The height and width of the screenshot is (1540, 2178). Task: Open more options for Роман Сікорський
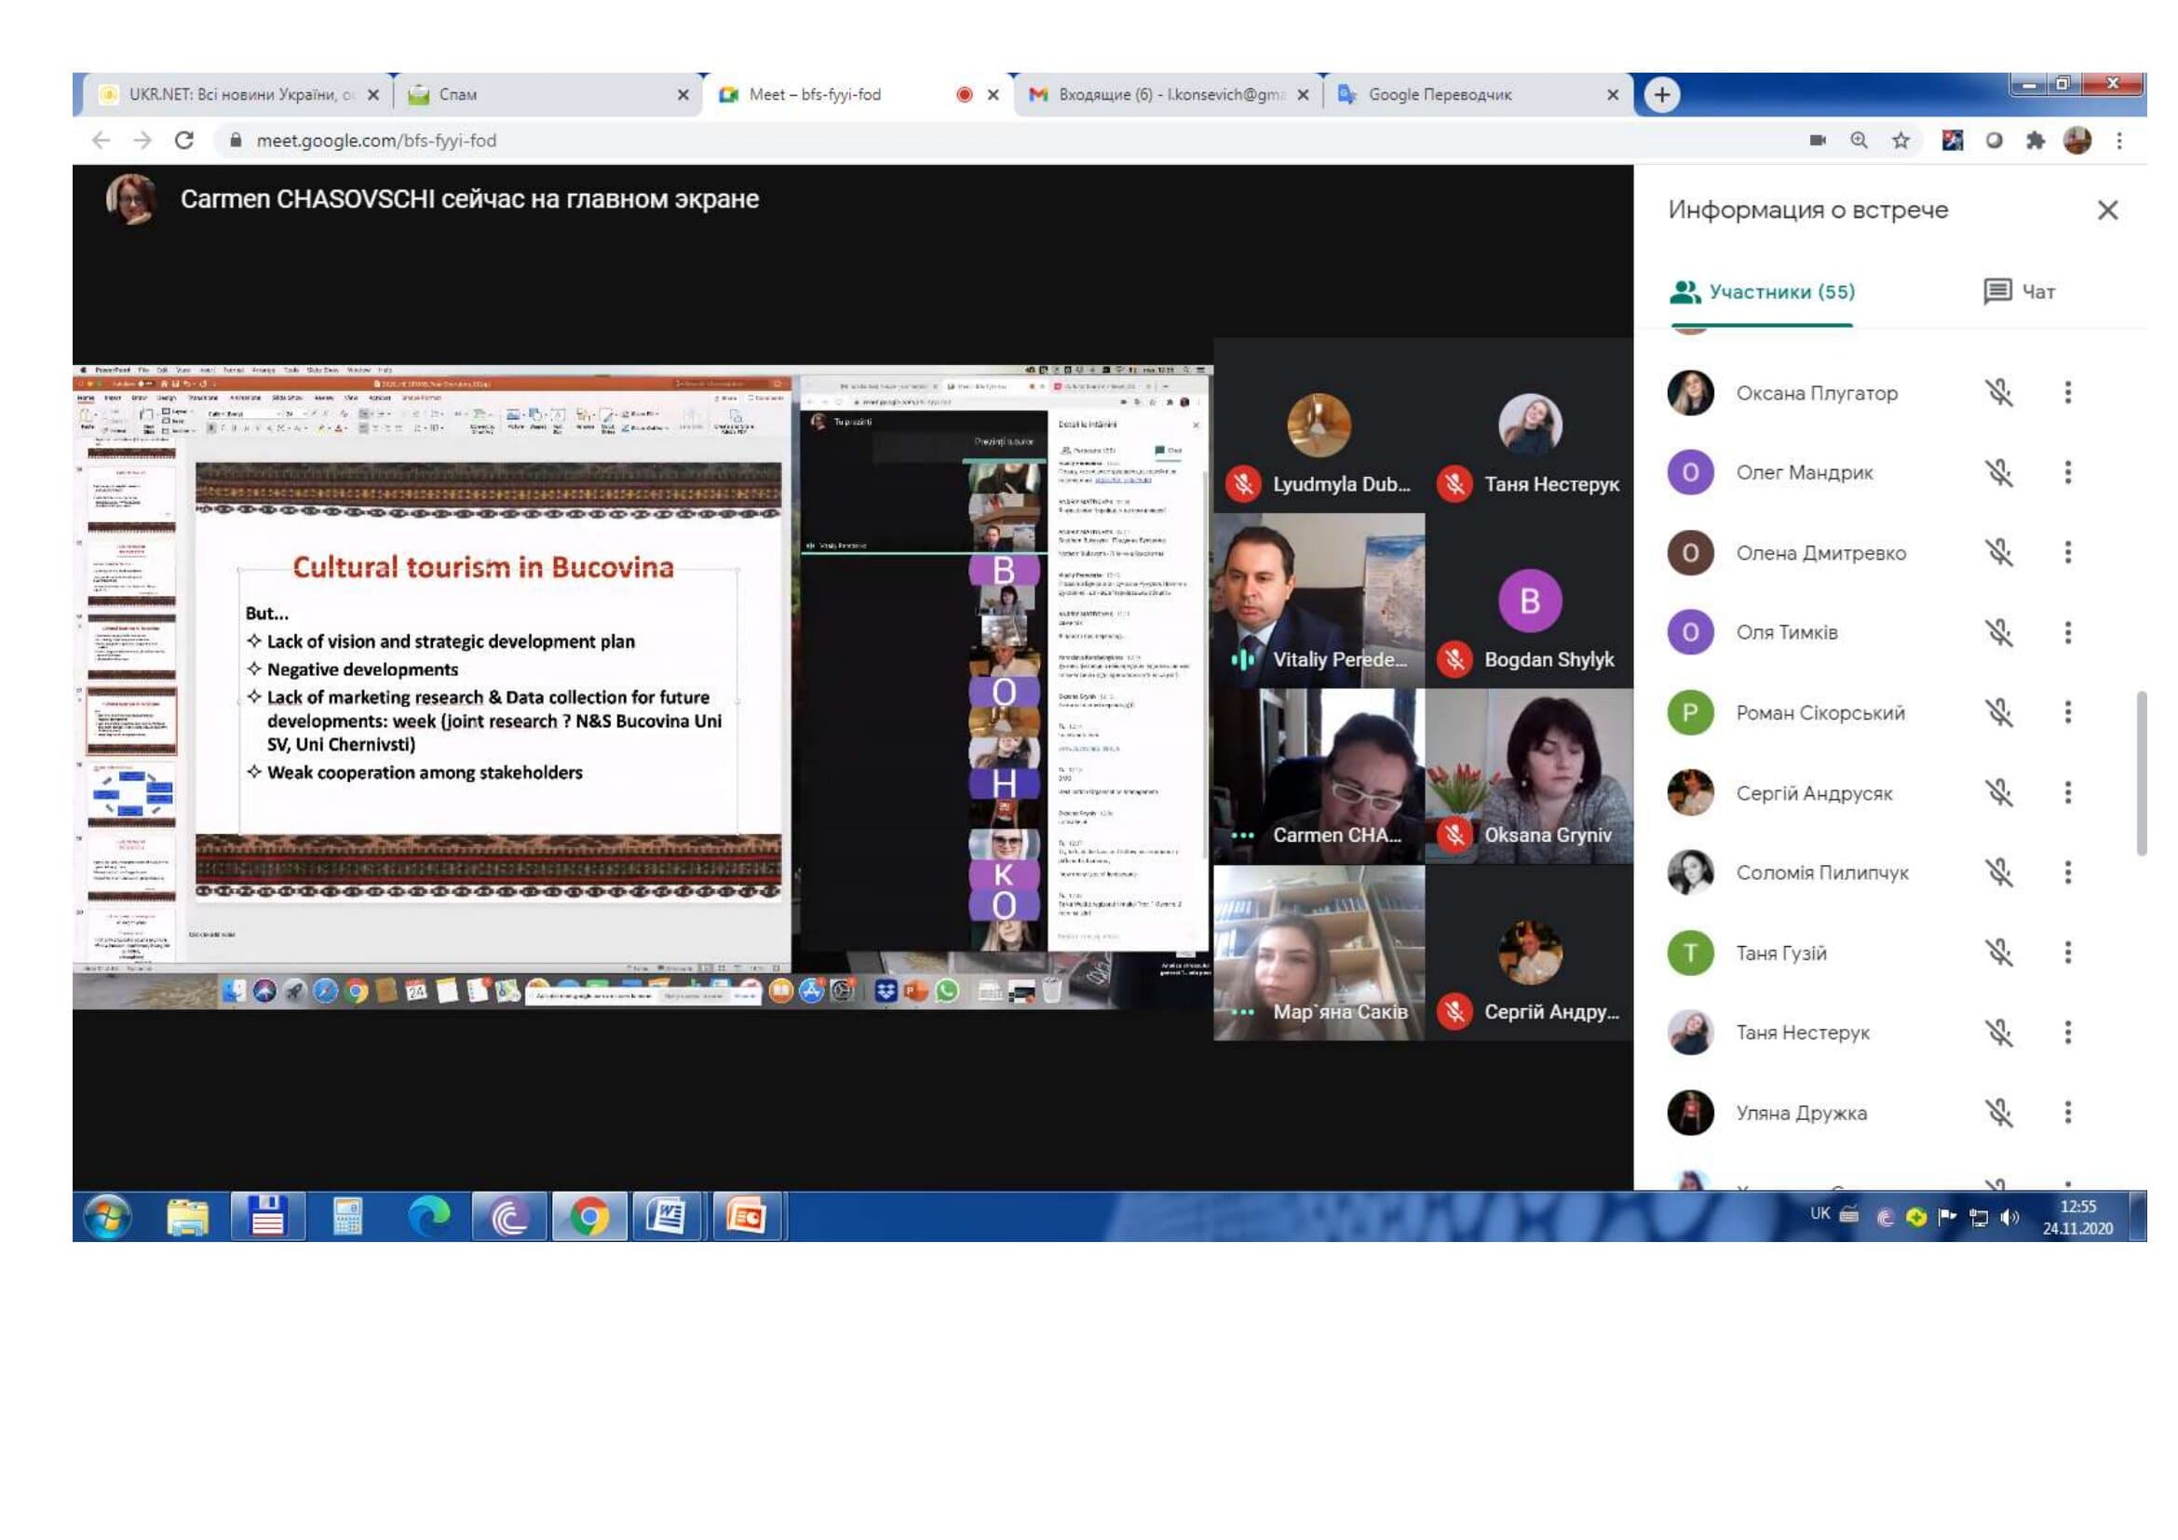(2067, 712)
